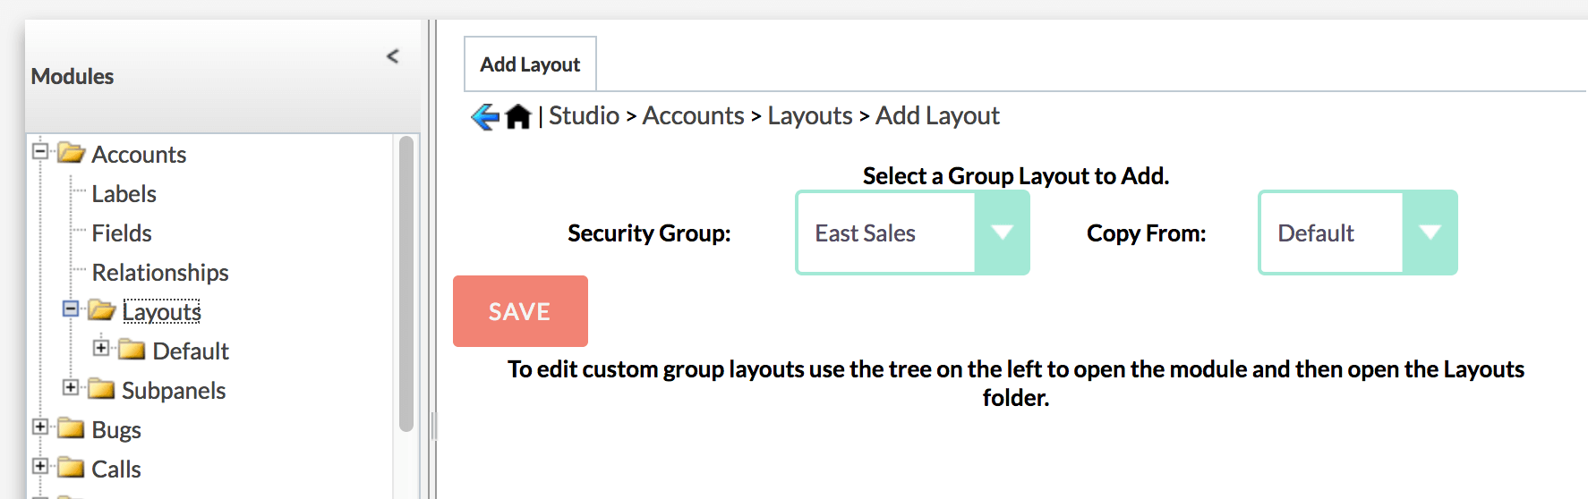Open the Copy From dropdown
This screenshot has height=499, width=1588.
coord(1358,233)
